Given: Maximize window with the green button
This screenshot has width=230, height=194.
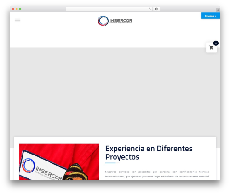Looking at the screenshot, I should point(20,9).
